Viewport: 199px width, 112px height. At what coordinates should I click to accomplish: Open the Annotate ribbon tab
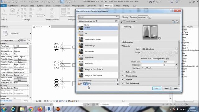click(x=57, y=6)
